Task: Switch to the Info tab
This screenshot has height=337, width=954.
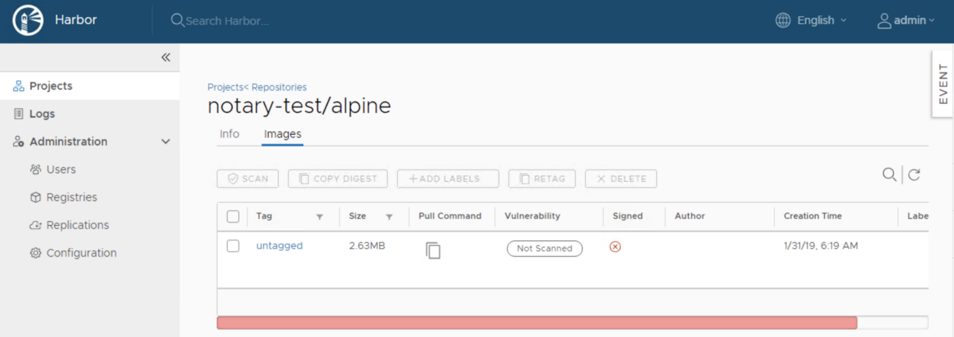Action: tap(229, 134)
